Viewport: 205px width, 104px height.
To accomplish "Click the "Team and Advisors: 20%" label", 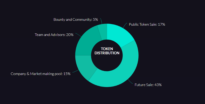I will click(x=54, y=35).
